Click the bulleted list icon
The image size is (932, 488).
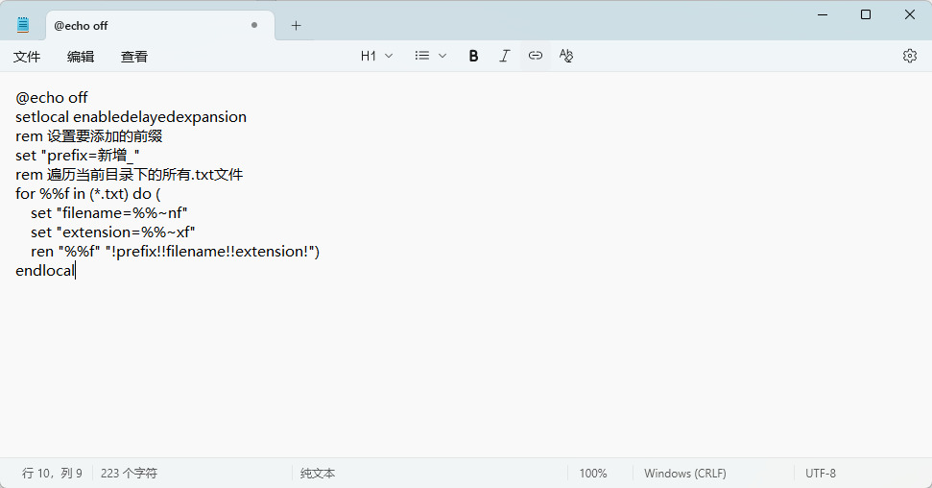coord(422,56)
